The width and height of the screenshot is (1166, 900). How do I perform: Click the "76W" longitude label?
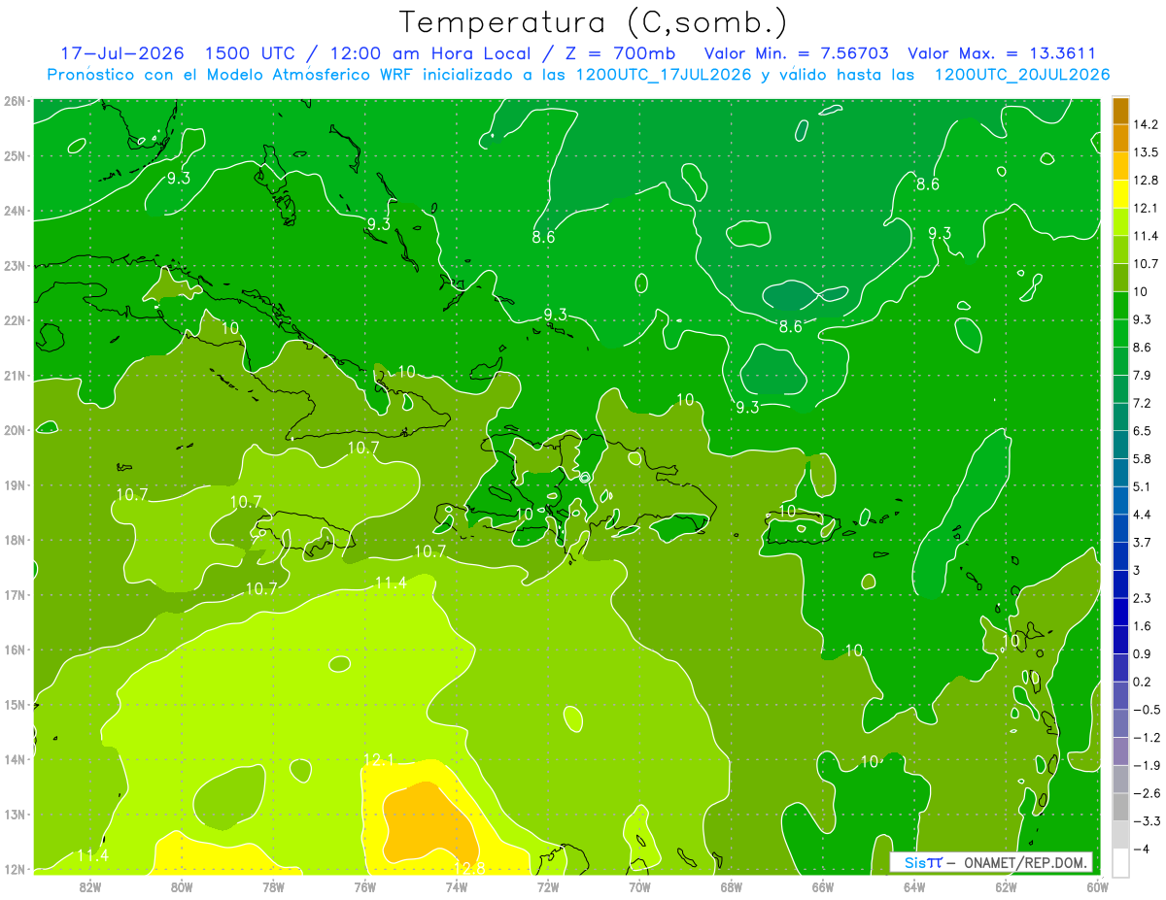point(365,886)
